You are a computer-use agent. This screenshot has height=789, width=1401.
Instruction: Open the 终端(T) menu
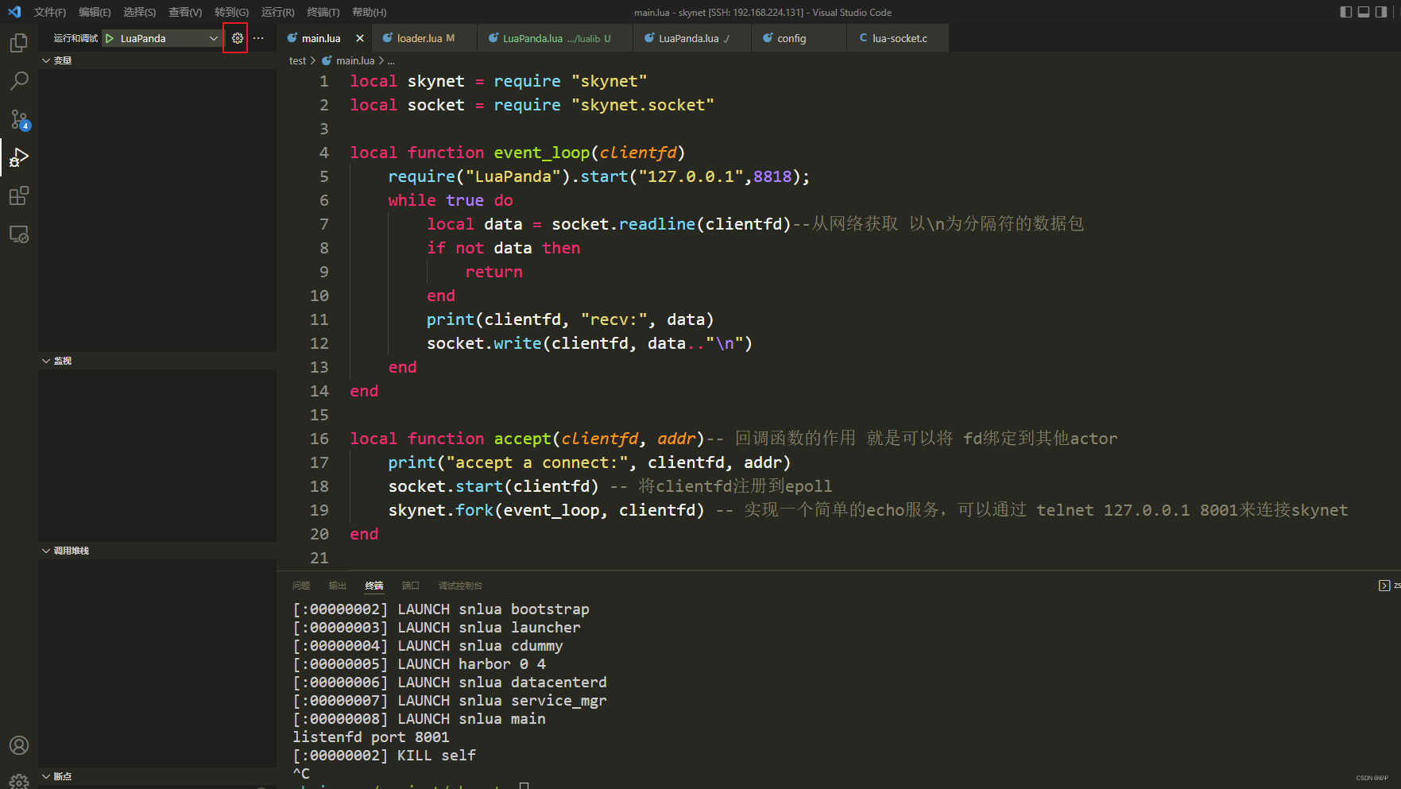pyautogui.click(x=323, y=12)
